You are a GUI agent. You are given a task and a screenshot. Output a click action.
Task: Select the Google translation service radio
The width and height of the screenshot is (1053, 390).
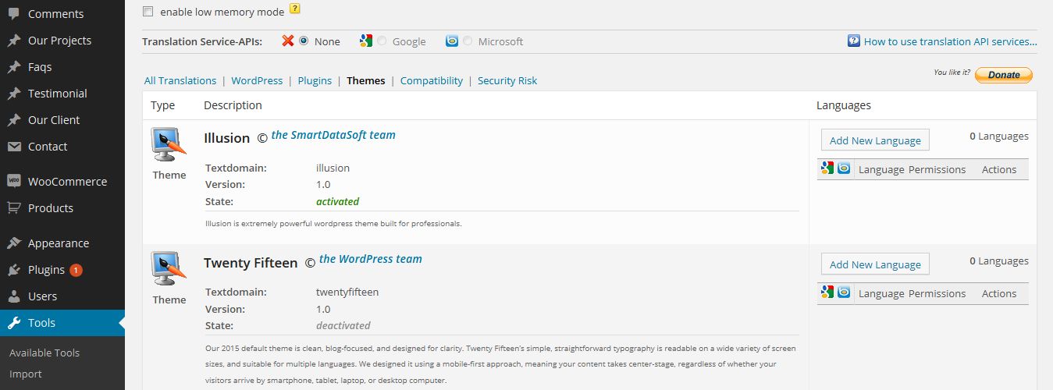pos(382,41)
